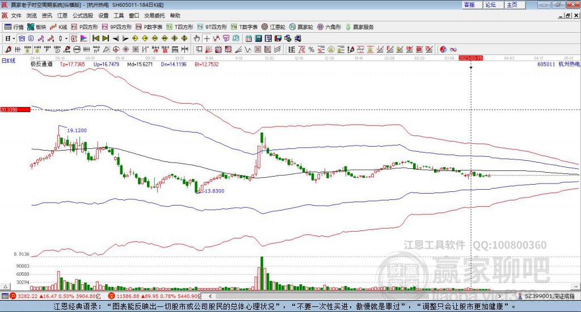Launch the 江恩轮 Gann wheel
Screen dimensions: 581x312
pos(273,27)
